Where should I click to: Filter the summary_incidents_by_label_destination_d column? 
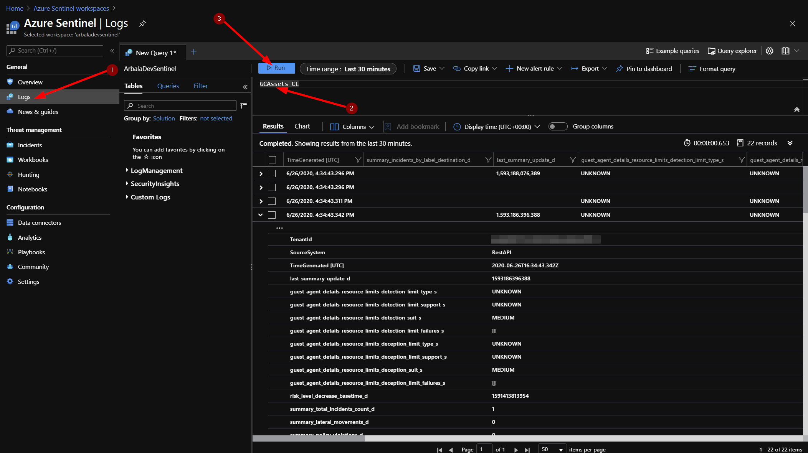coord(488,160)
